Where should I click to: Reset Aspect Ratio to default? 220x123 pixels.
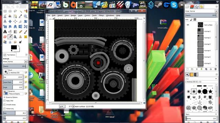26,82
